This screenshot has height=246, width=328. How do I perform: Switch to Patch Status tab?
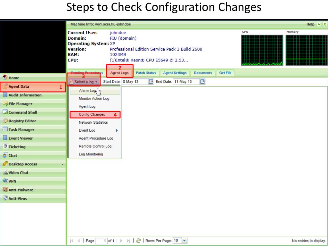[146, 73]
